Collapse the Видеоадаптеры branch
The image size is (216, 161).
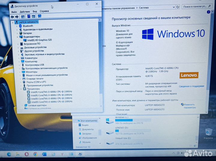tap(17, 37)
